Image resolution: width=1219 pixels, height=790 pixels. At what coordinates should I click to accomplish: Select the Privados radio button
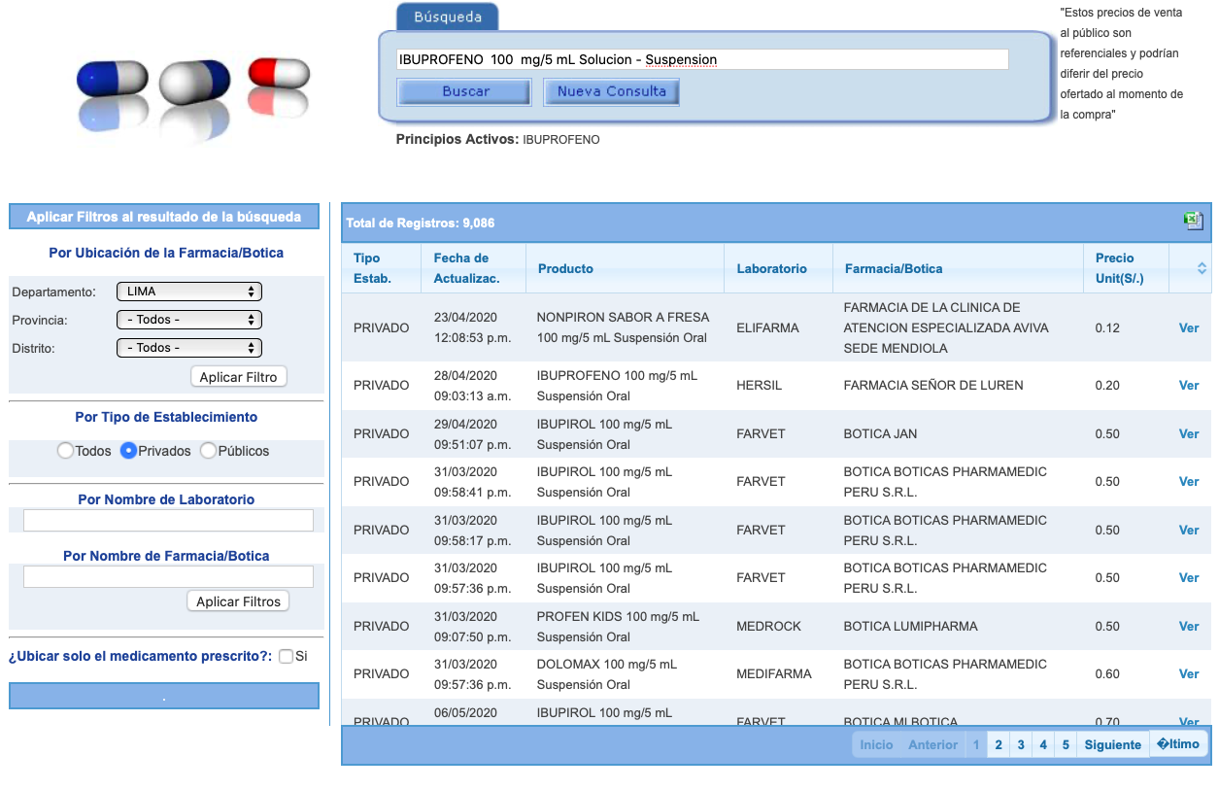pos(128,451)
